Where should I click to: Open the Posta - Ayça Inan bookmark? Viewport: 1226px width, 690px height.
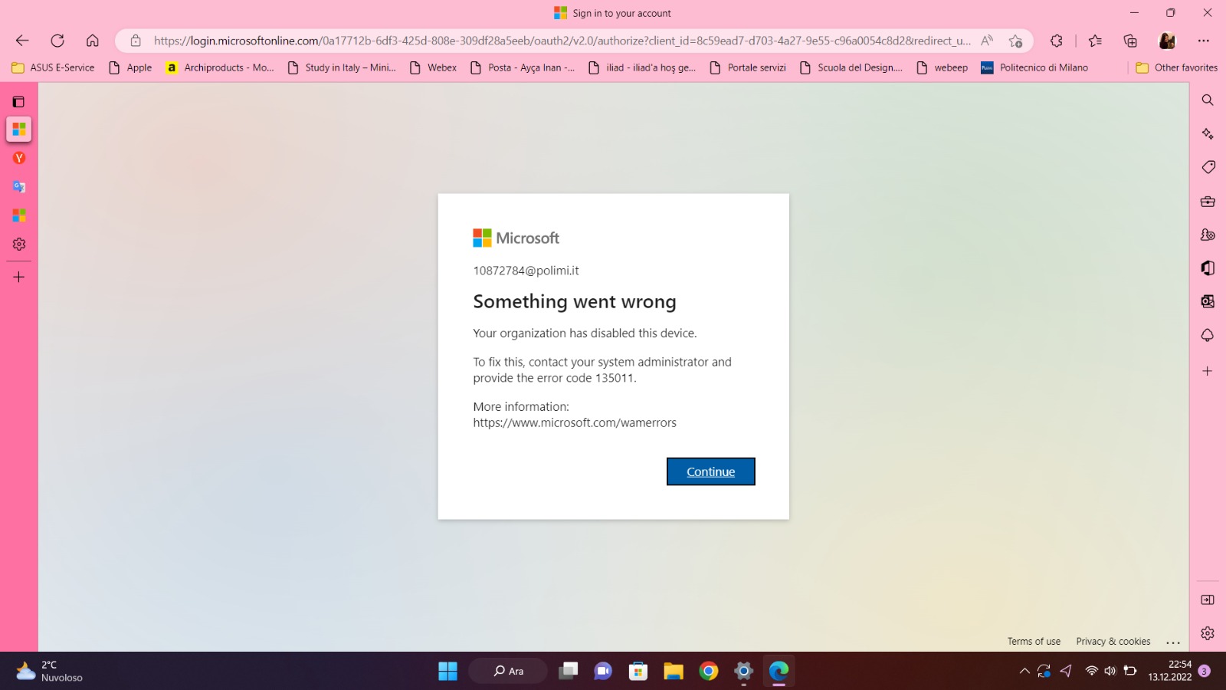coord(523,67)
